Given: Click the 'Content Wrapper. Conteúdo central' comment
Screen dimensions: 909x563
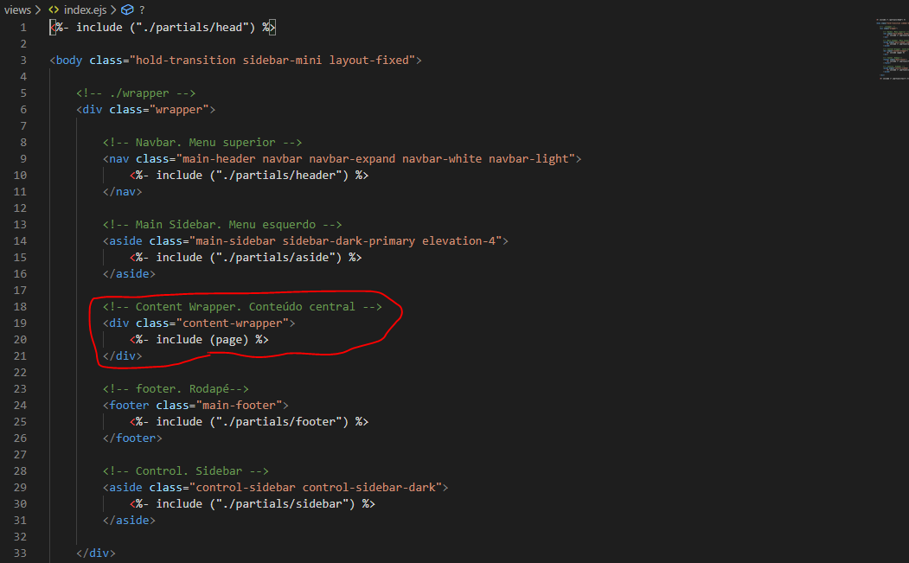Looking at the screenshot, I should point(242,307).
